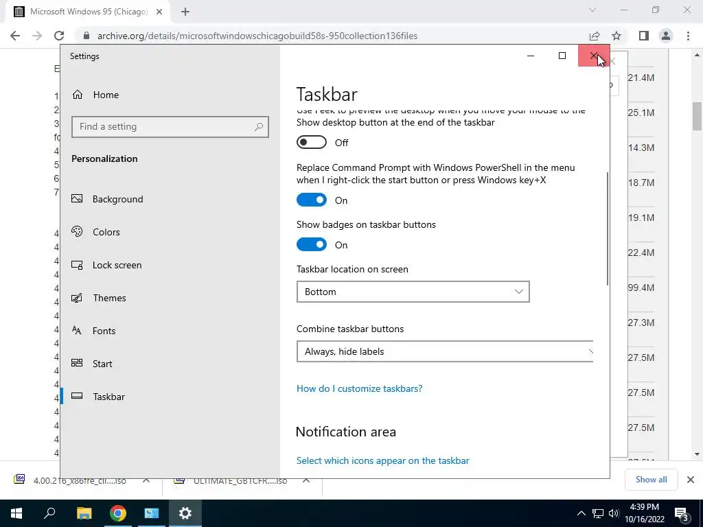
Task: Open Lock screen settings
Action: [106, 265]
